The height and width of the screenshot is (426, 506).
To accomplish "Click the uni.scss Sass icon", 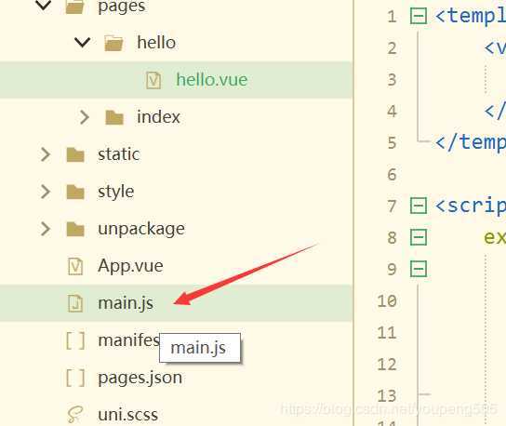I will (75, 415).
